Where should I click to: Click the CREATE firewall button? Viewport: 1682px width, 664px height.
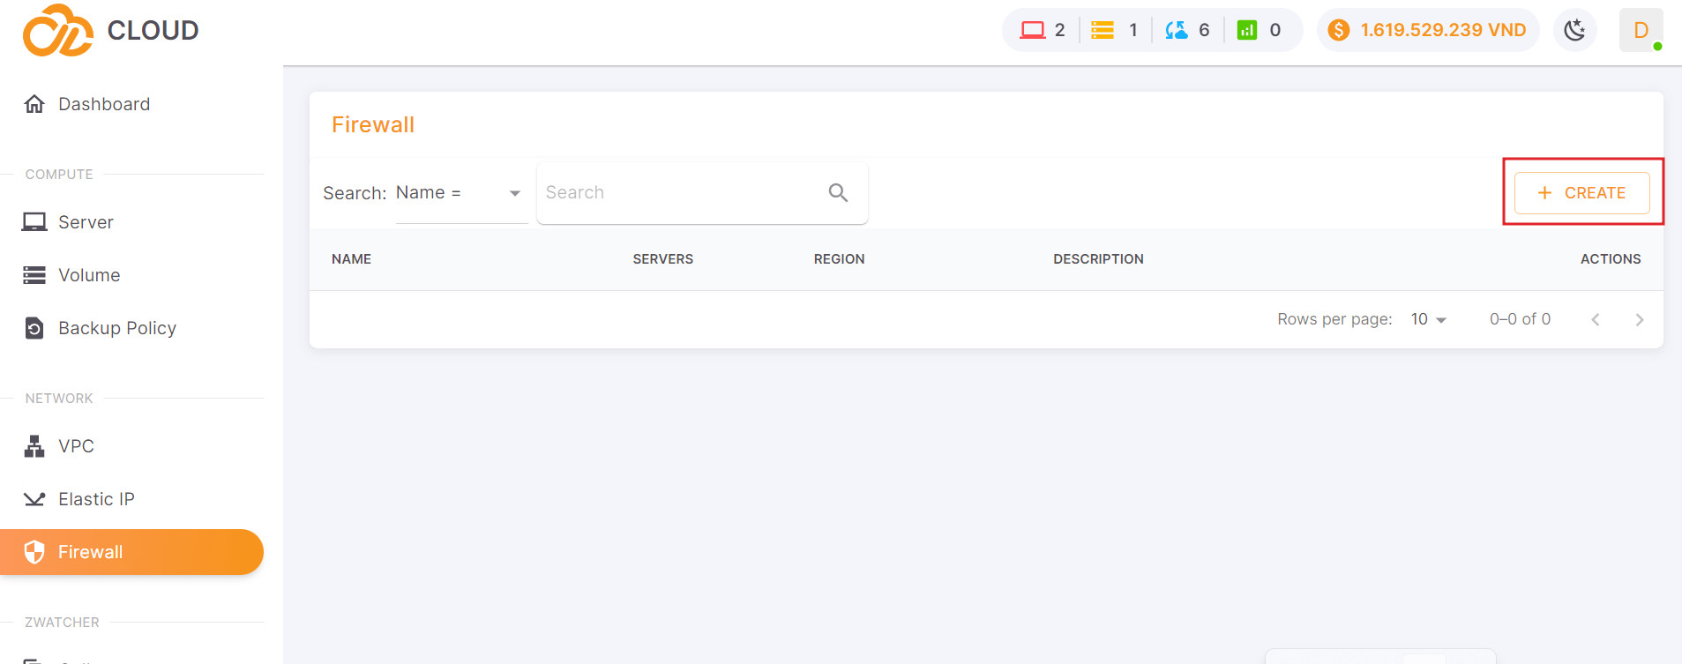pyautogui.click(x=1582, y=192)
